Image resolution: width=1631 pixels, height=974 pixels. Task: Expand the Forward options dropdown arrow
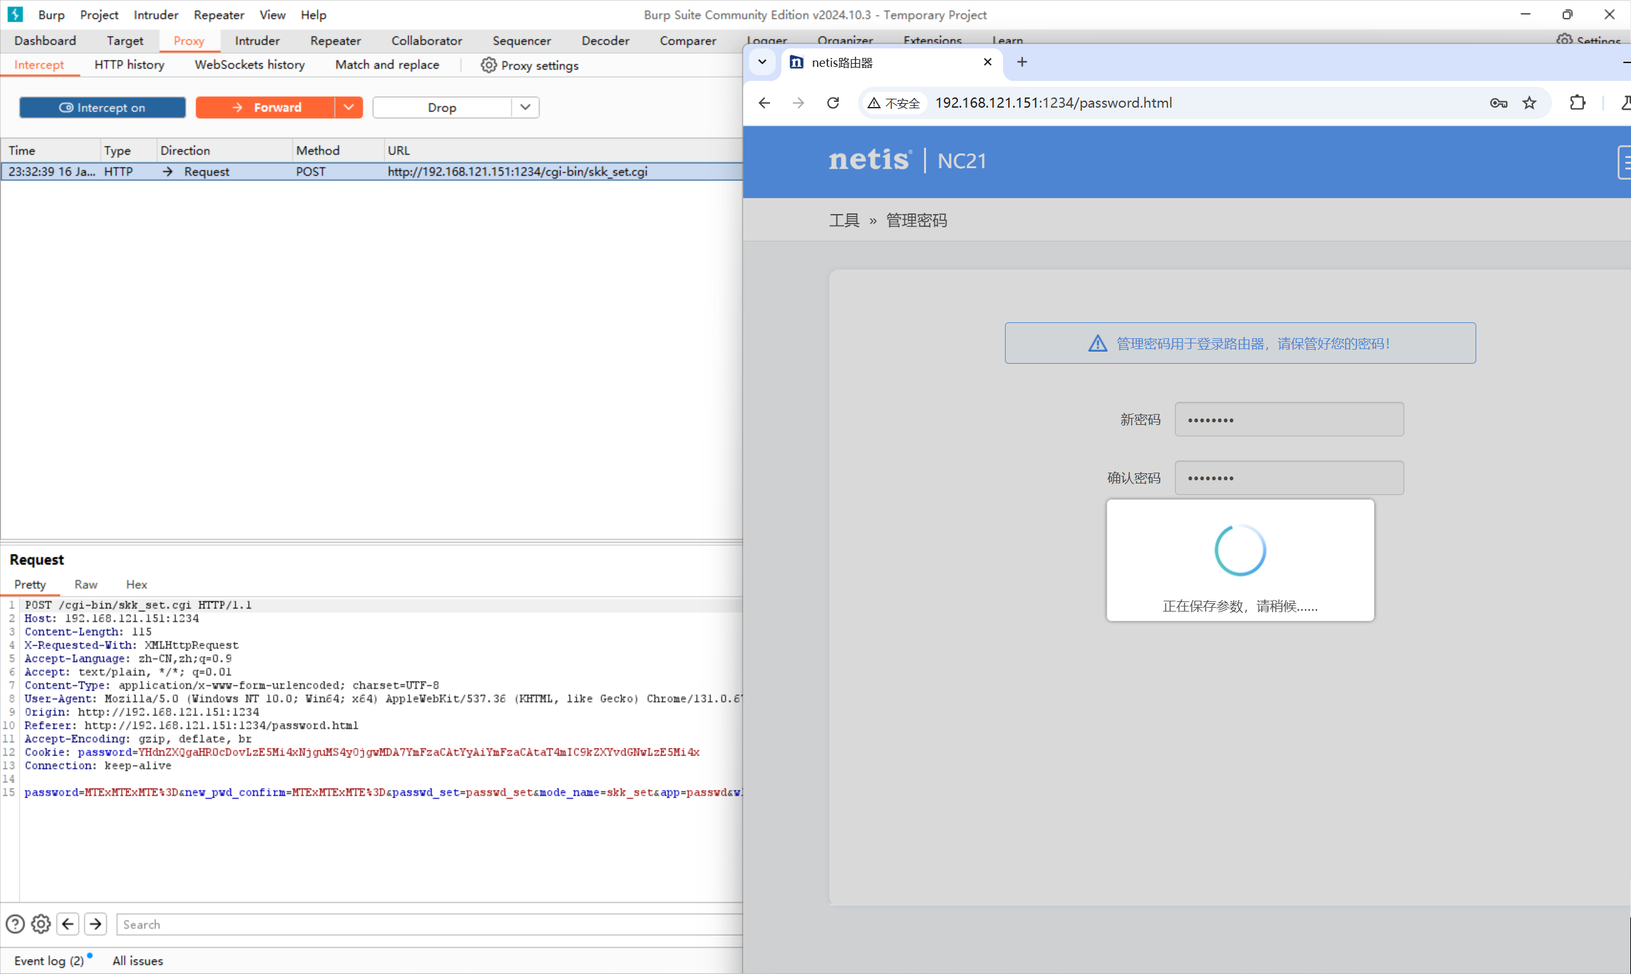point(348,108)
